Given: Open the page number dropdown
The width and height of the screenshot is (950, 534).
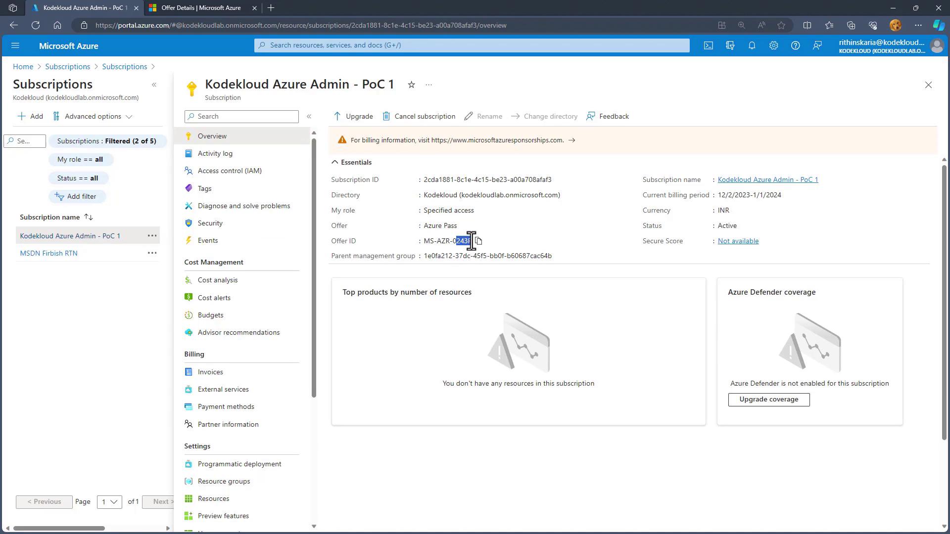Looking at the screenshot, I should pos(109,502).
